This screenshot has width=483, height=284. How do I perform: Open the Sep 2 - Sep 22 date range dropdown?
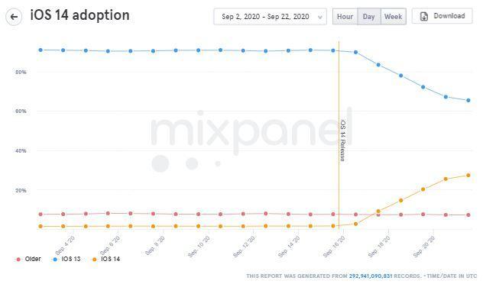(270, 17)
